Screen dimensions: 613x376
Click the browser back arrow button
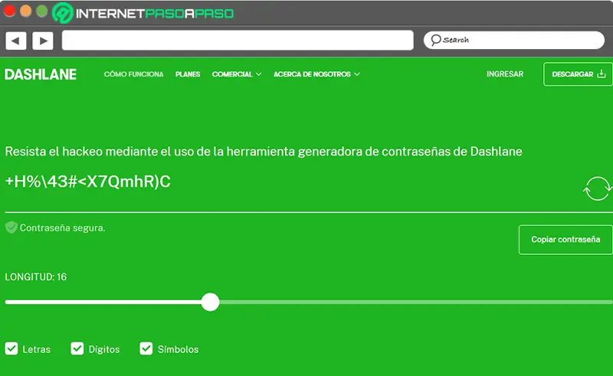(x=15, y=41)
